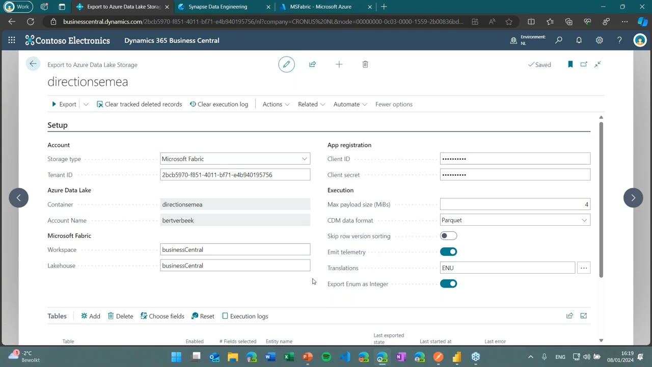Open Execution logs in Tables toolbar
Image resolution: width=652 pixels, height=367 pixels.
click(x=245, y=316)
